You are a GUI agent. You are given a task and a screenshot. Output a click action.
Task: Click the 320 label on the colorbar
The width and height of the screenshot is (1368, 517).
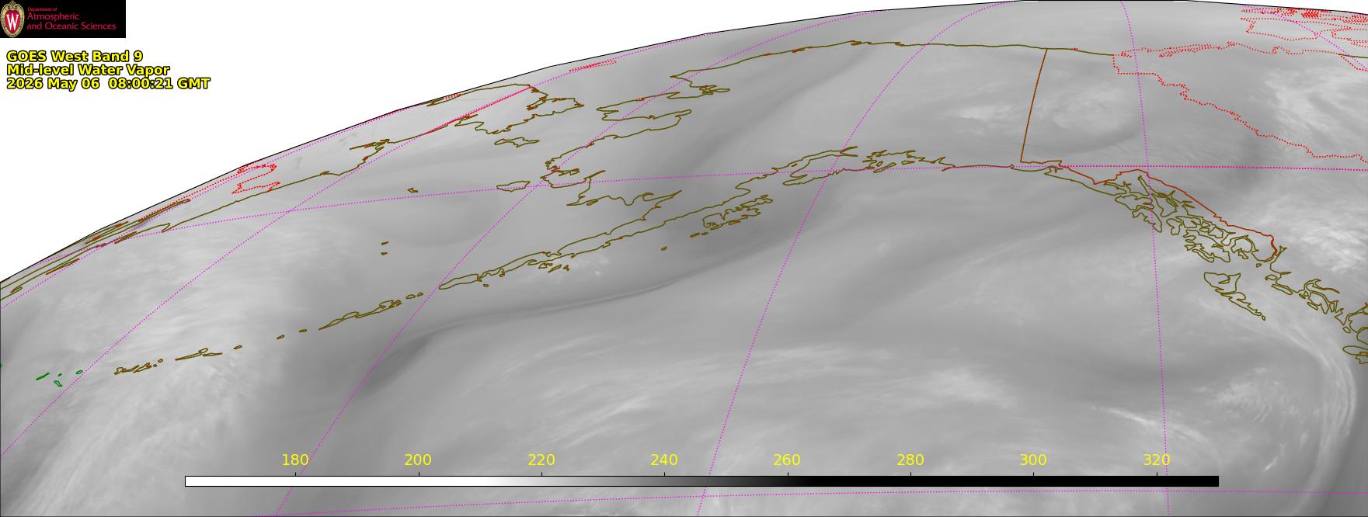tap(1157, 460)
